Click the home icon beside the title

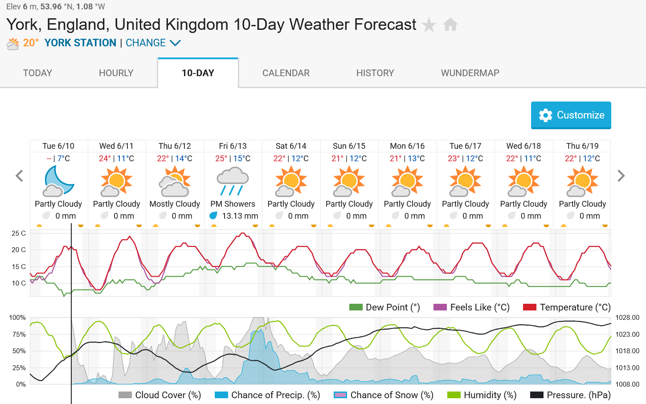pos(450,24)
